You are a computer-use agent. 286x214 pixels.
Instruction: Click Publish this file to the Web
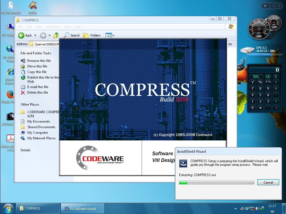pos(43,79)
